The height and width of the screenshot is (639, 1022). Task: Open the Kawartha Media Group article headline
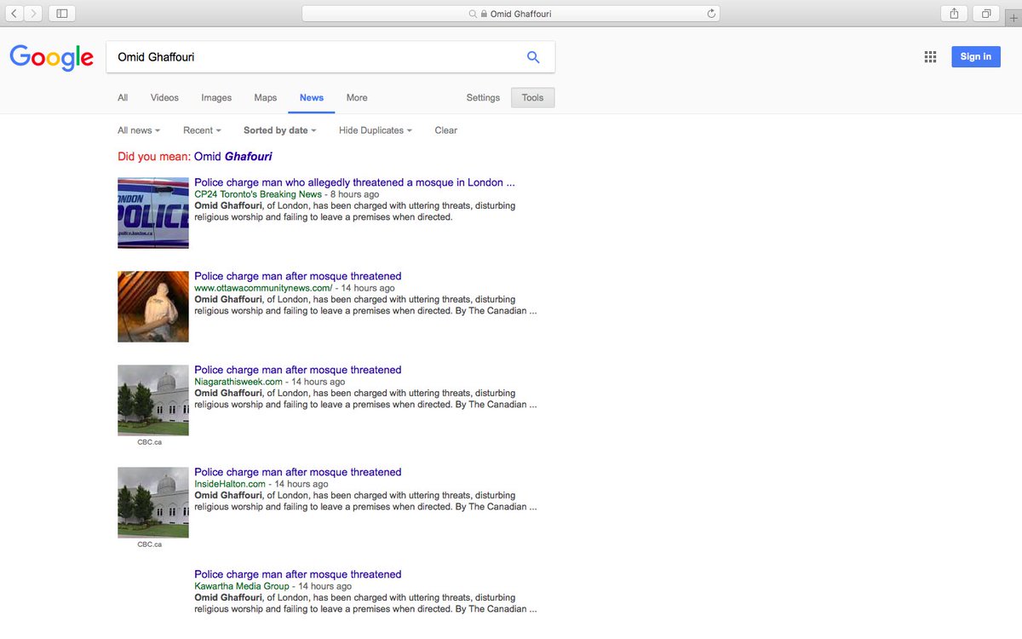pos(297,574)
